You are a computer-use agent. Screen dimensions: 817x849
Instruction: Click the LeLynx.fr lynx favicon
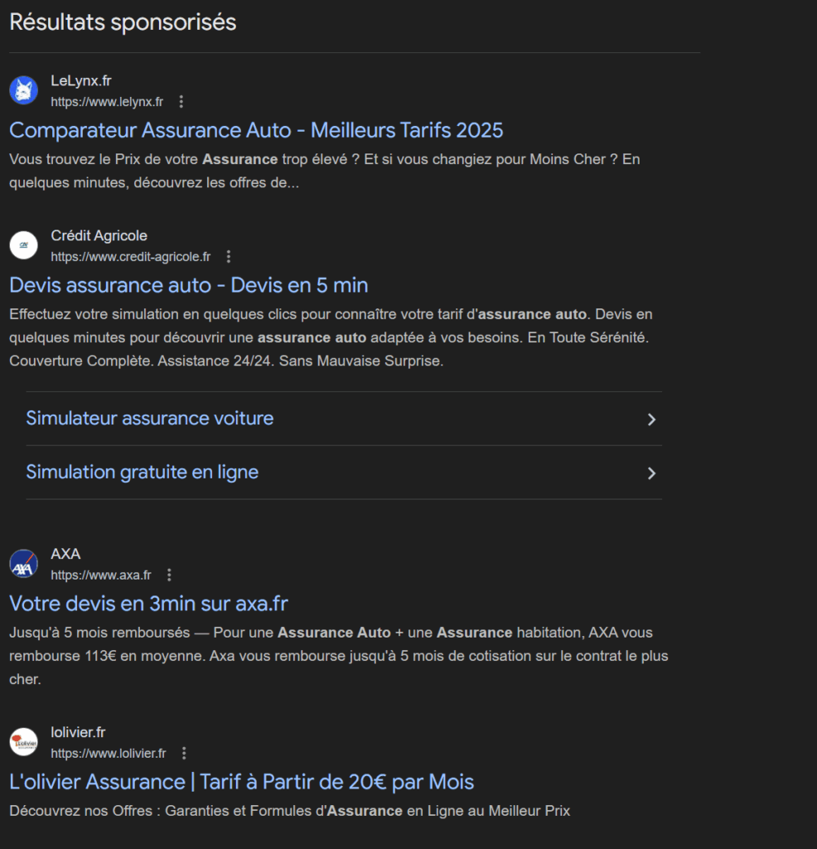[x=24, y=90]
